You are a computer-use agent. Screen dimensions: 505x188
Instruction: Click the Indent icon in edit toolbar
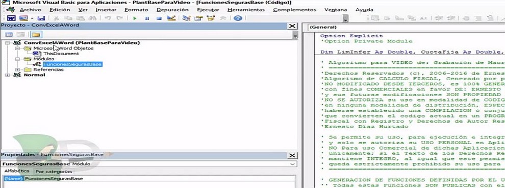point(439,18)
